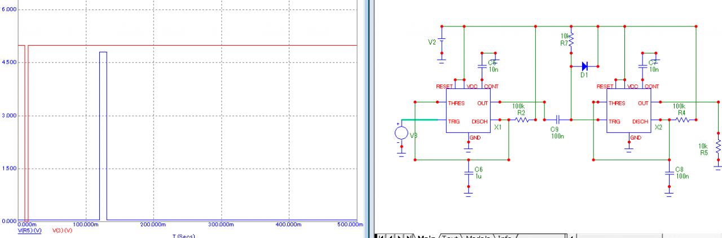Screen dimensions: 722x238
Task: Click the 400.000m time axis label
Action: 288,224
